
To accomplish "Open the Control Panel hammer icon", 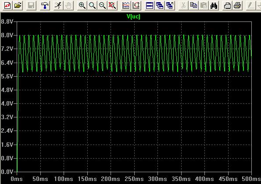I will 45,6.
